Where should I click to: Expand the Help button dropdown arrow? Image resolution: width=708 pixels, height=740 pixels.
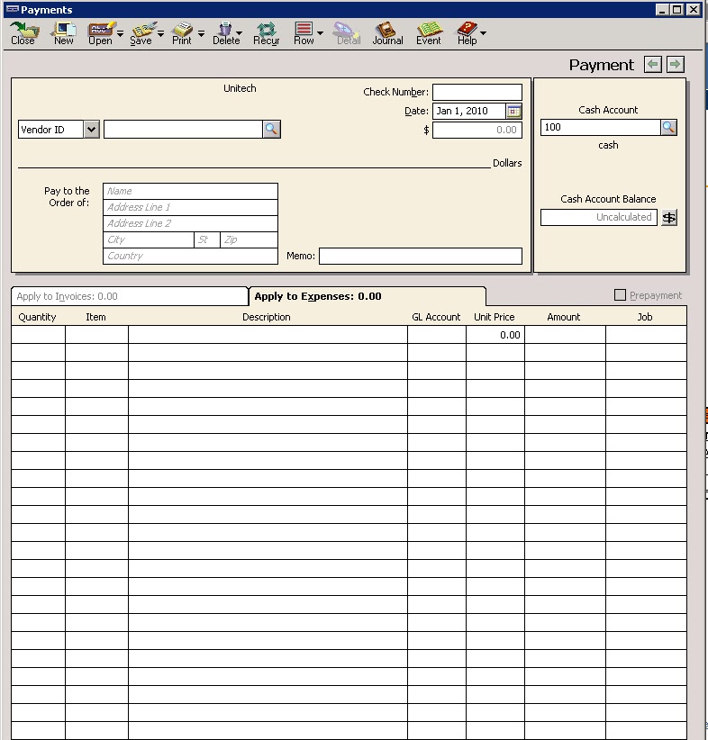pyautogui.click(x=483, y=33)
